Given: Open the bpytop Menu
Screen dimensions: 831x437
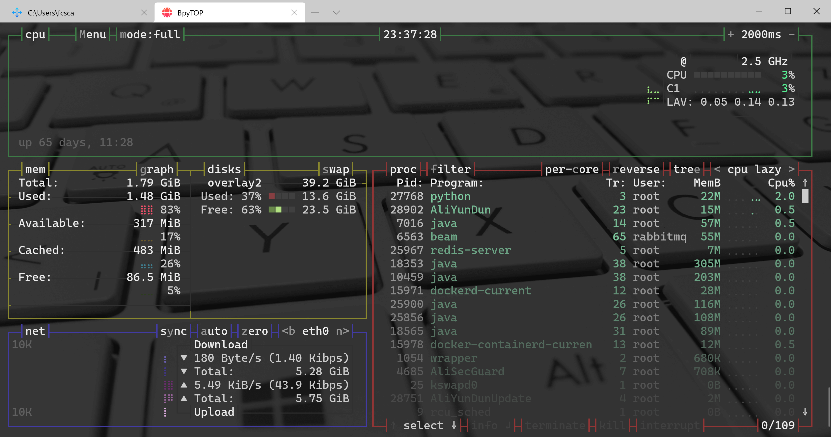Looking at the screenshot, I should point(93,34).
